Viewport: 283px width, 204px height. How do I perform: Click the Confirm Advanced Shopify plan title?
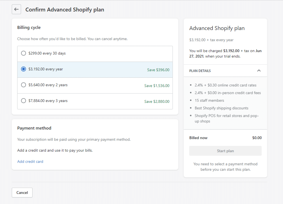[x=65, y=10]
